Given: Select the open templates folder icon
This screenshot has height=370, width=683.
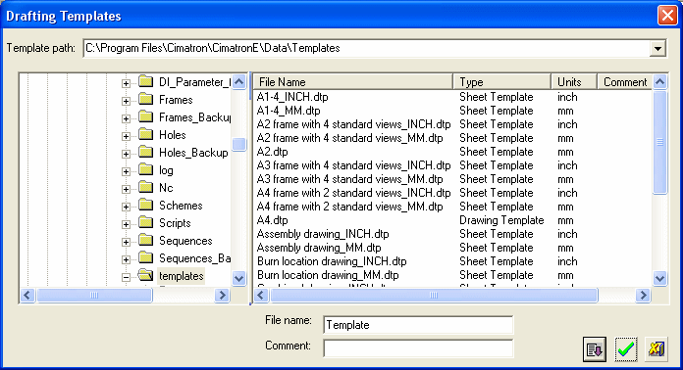Looking at the screenshot, I should click(146, 275).
